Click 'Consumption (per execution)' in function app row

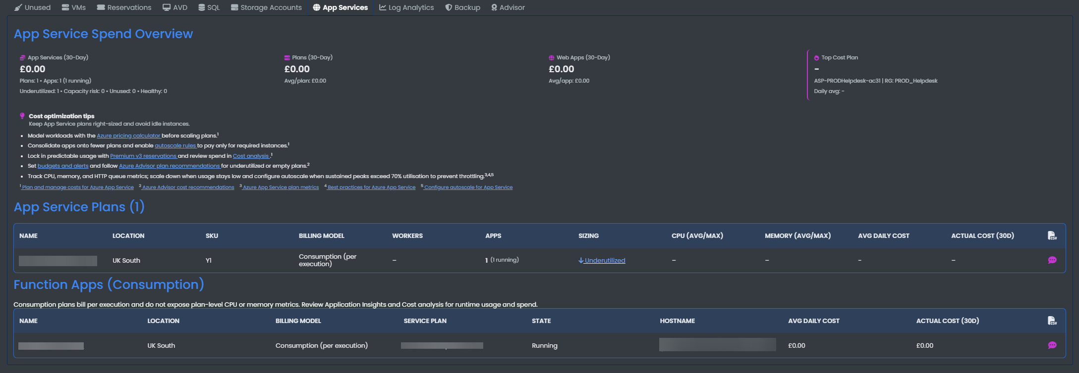point(322,345)
